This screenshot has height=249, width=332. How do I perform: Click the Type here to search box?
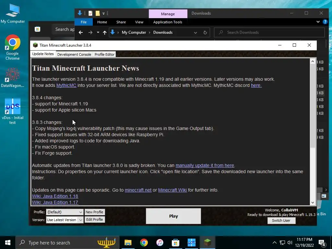point(67,243)
